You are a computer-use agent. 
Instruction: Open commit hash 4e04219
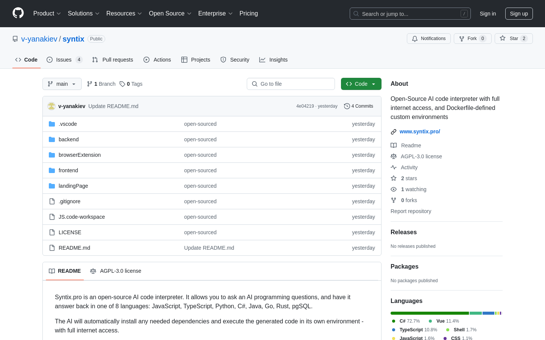tap(305, 106)
